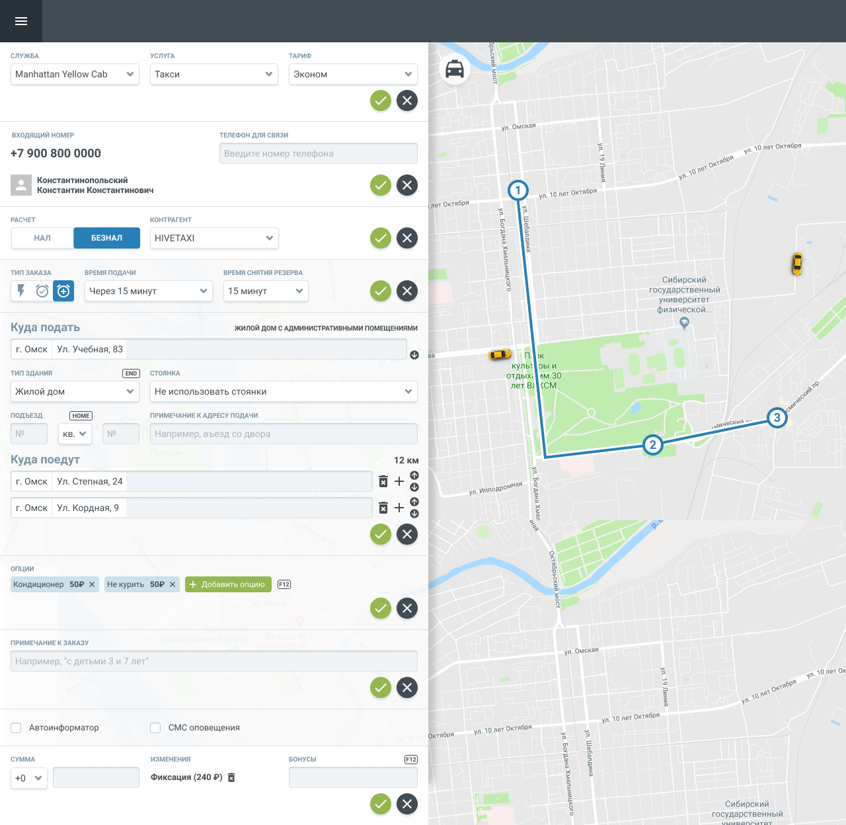Open the hamburger menu

point(21,21)
